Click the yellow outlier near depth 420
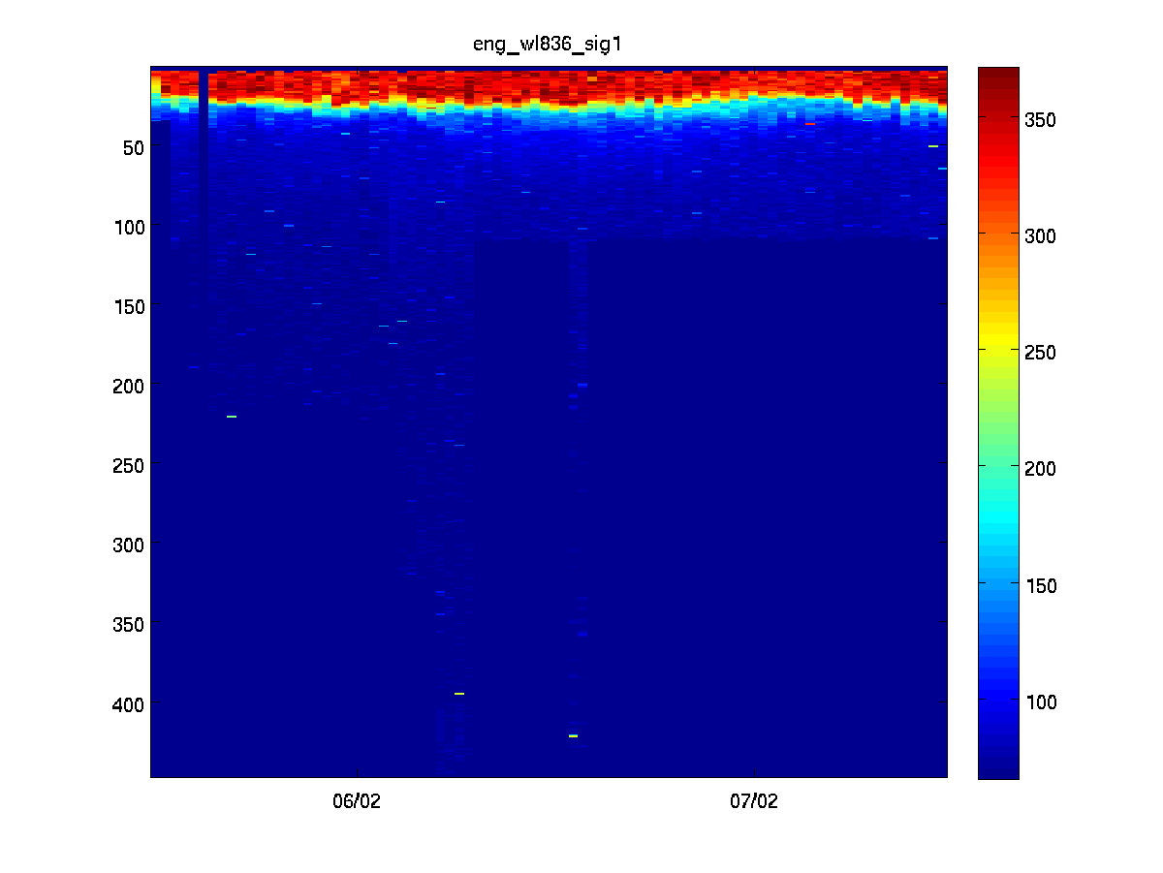Screen dimensions: 1163x873 573,736
